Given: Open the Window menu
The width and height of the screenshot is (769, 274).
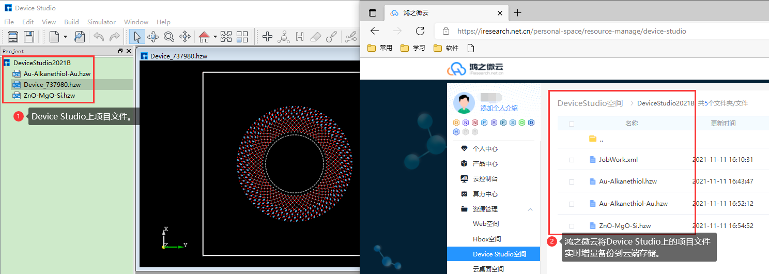Looking at the screenshot, I should pyautogui.click(x=136, y=22).
